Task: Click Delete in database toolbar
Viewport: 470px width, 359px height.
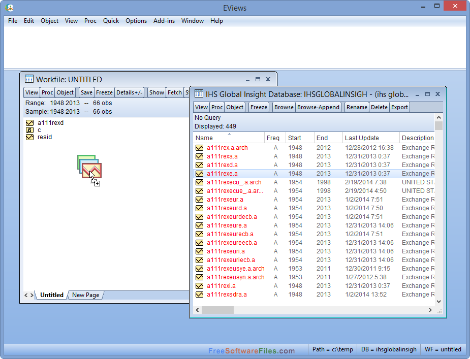Action: [x=379, y=107]
